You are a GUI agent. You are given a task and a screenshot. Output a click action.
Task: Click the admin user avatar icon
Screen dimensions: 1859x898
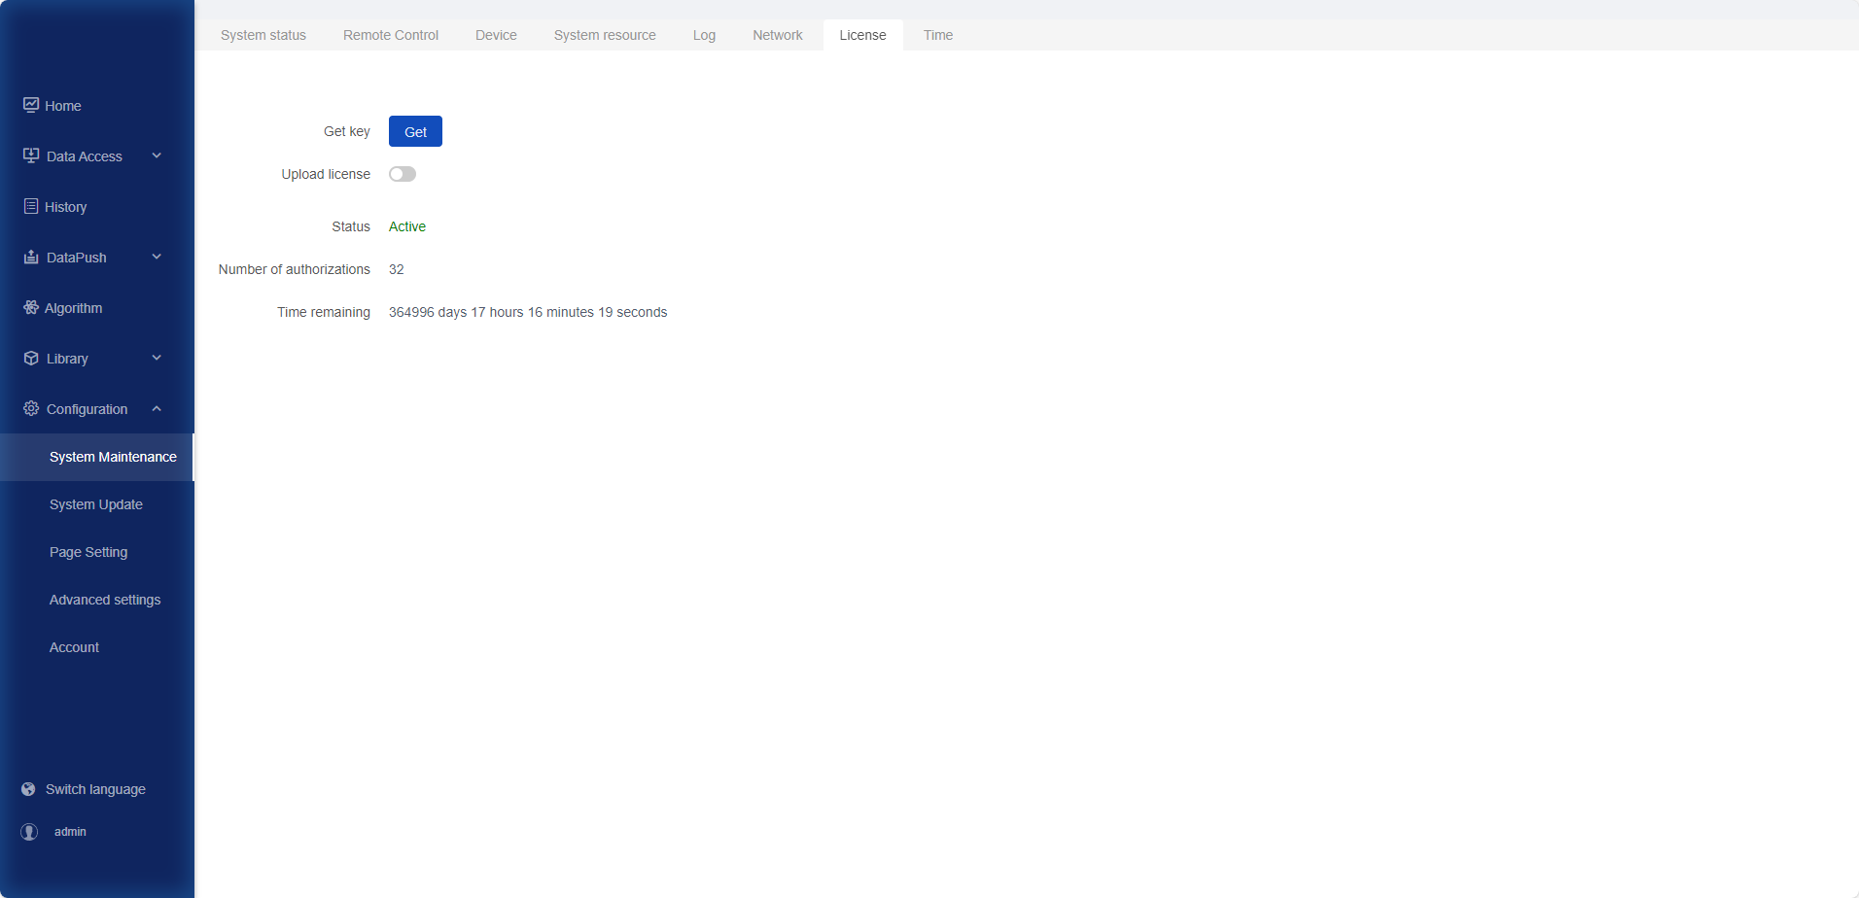click(29, 832)
